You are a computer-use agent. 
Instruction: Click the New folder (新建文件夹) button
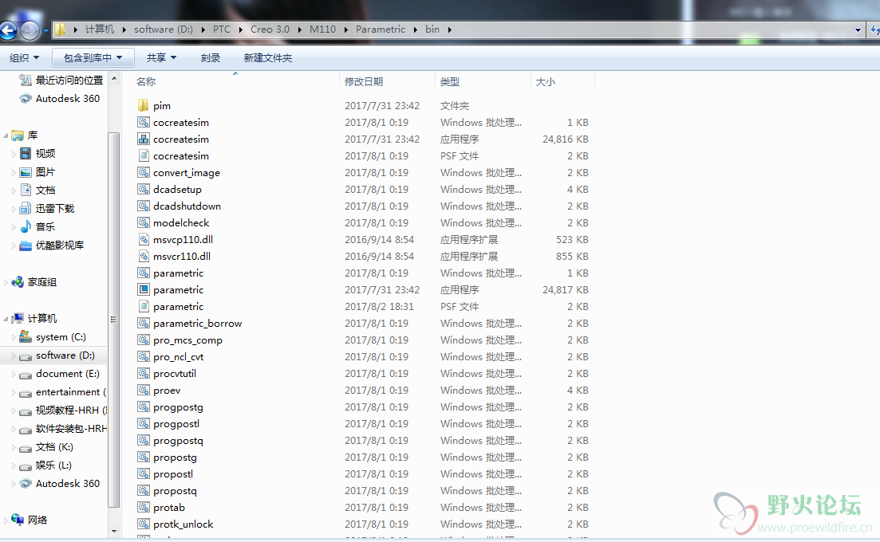pyautogui.click(x=268, y=57)
